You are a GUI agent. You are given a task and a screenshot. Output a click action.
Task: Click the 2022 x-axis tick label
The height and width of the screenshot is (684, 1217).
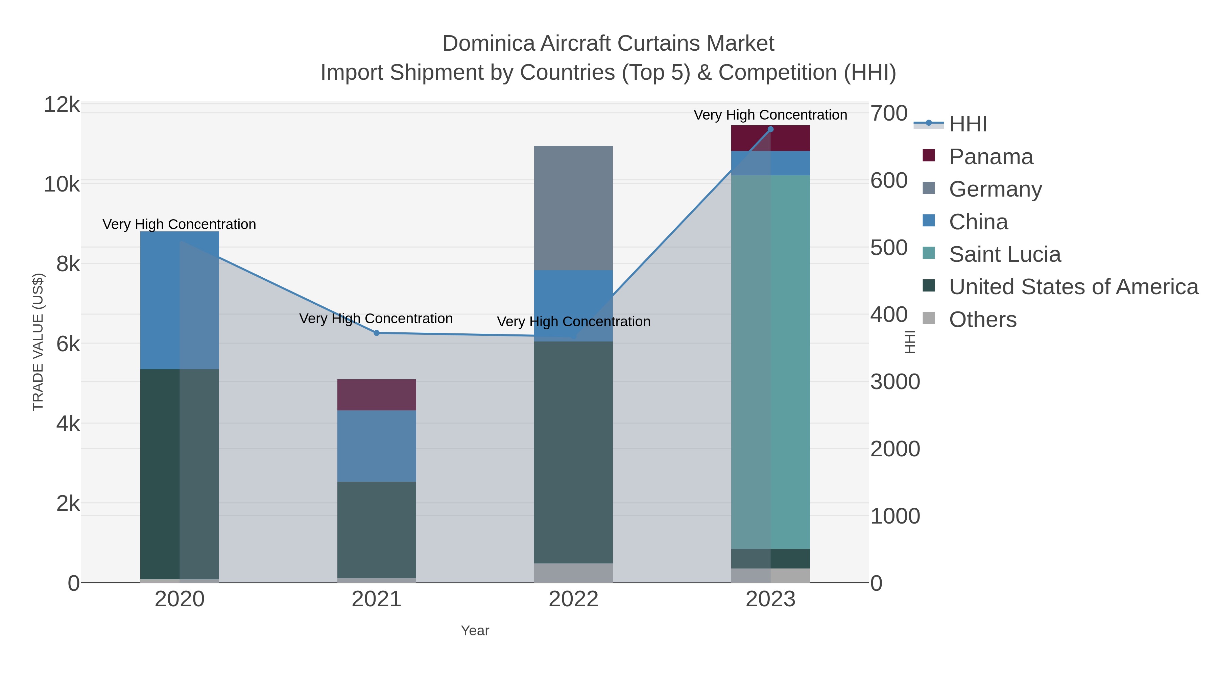(x=574, y=600)
